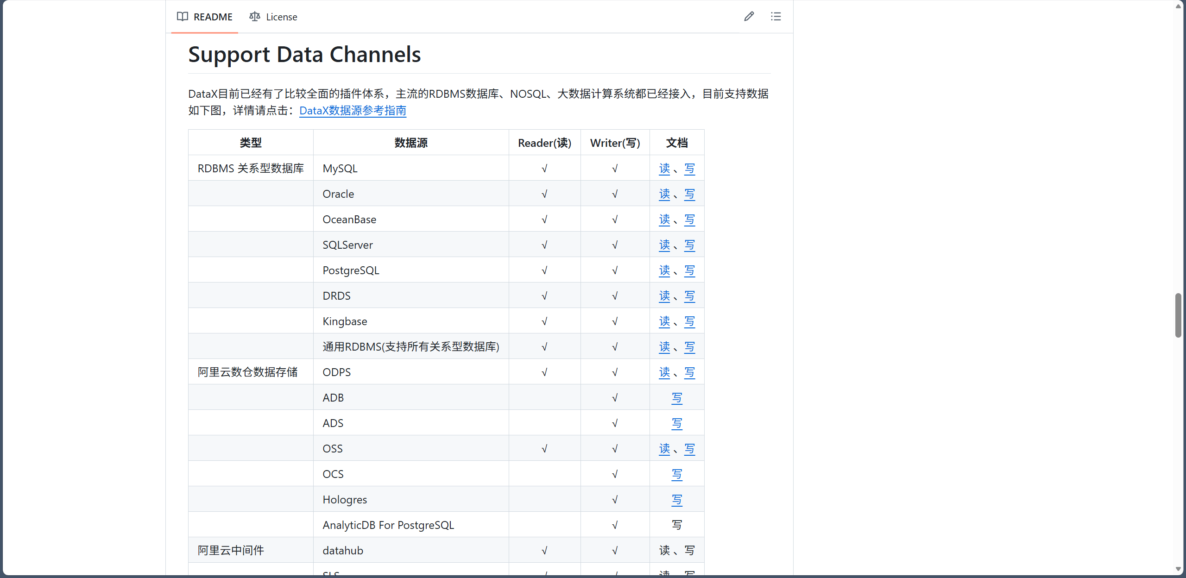Image resolution: width=1186 pixels, height=578 pixels.
Task: Click the AnalyticDB For PostgreSQL cell
Action: 411,525
